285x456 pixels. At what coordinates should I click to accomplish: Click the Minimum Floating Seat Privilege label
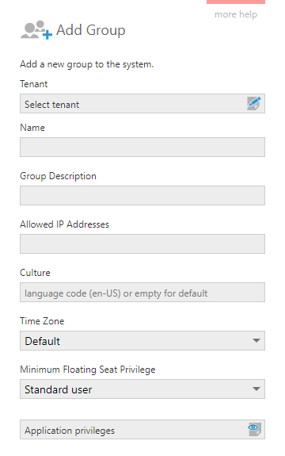point(88,370)
